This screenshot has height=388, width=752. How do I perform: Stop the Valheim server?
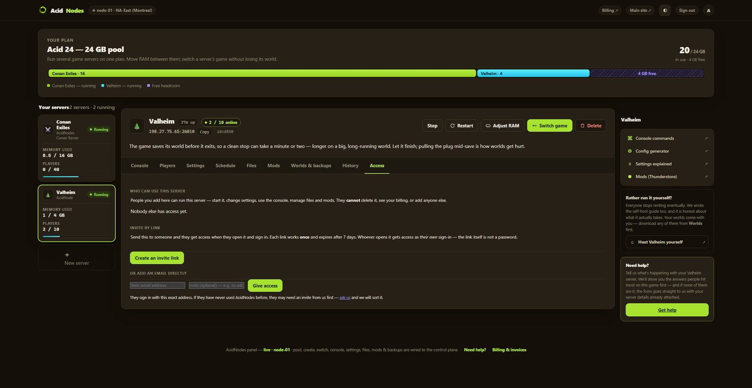pyautogui.click(x=432, y=126)
